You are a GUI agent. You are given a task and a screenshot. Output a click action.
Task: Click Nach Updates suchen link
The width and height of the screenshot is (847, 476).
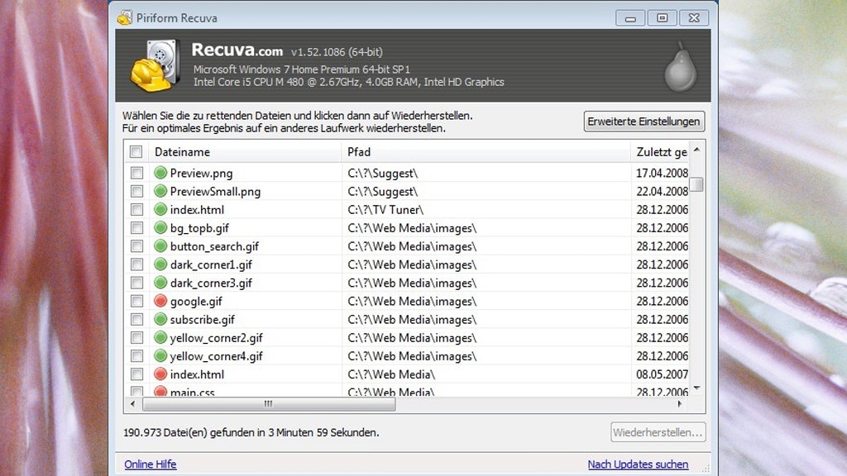(x=638, y=464)
